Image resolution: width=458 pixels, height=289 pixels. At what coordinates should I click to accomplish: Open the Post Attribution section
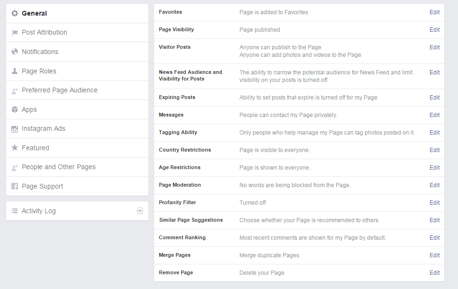[77, 32]
